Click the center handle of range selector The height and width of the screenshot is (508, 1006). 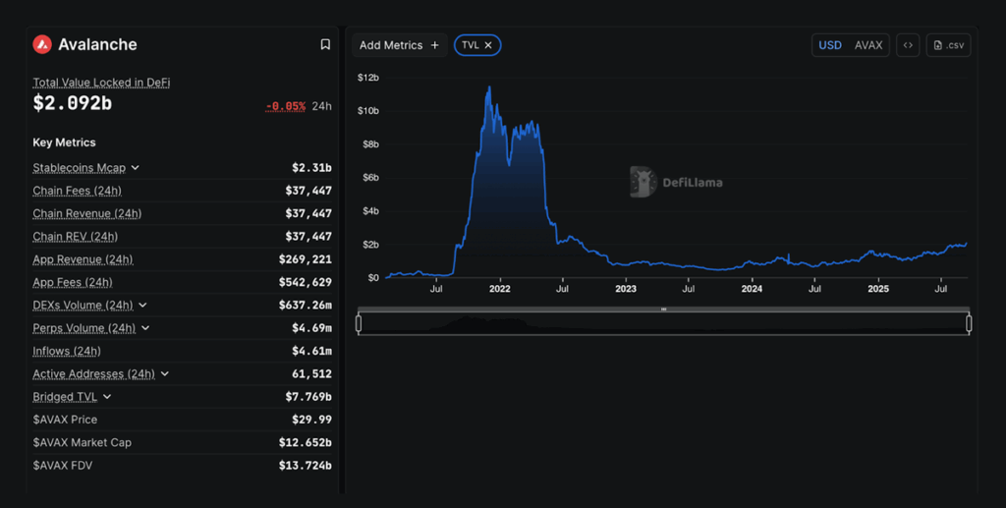tap(664, 310)
